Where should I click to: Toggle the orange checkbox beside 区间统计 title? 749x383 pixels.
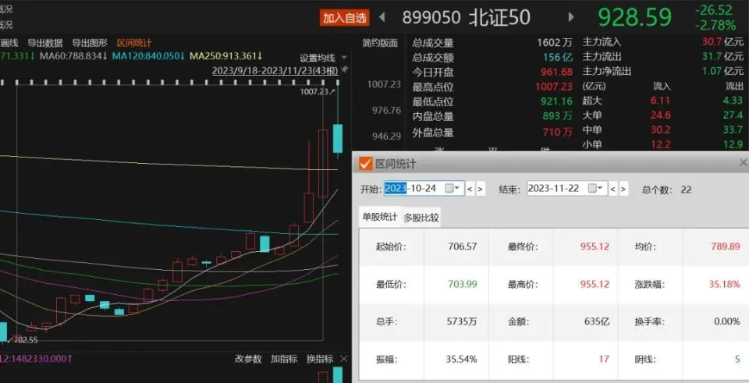point(365,164)
